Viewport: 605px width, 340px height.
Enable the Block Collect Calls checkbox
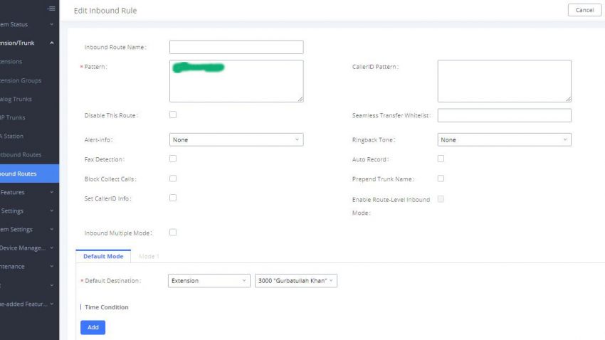[173, 179]
